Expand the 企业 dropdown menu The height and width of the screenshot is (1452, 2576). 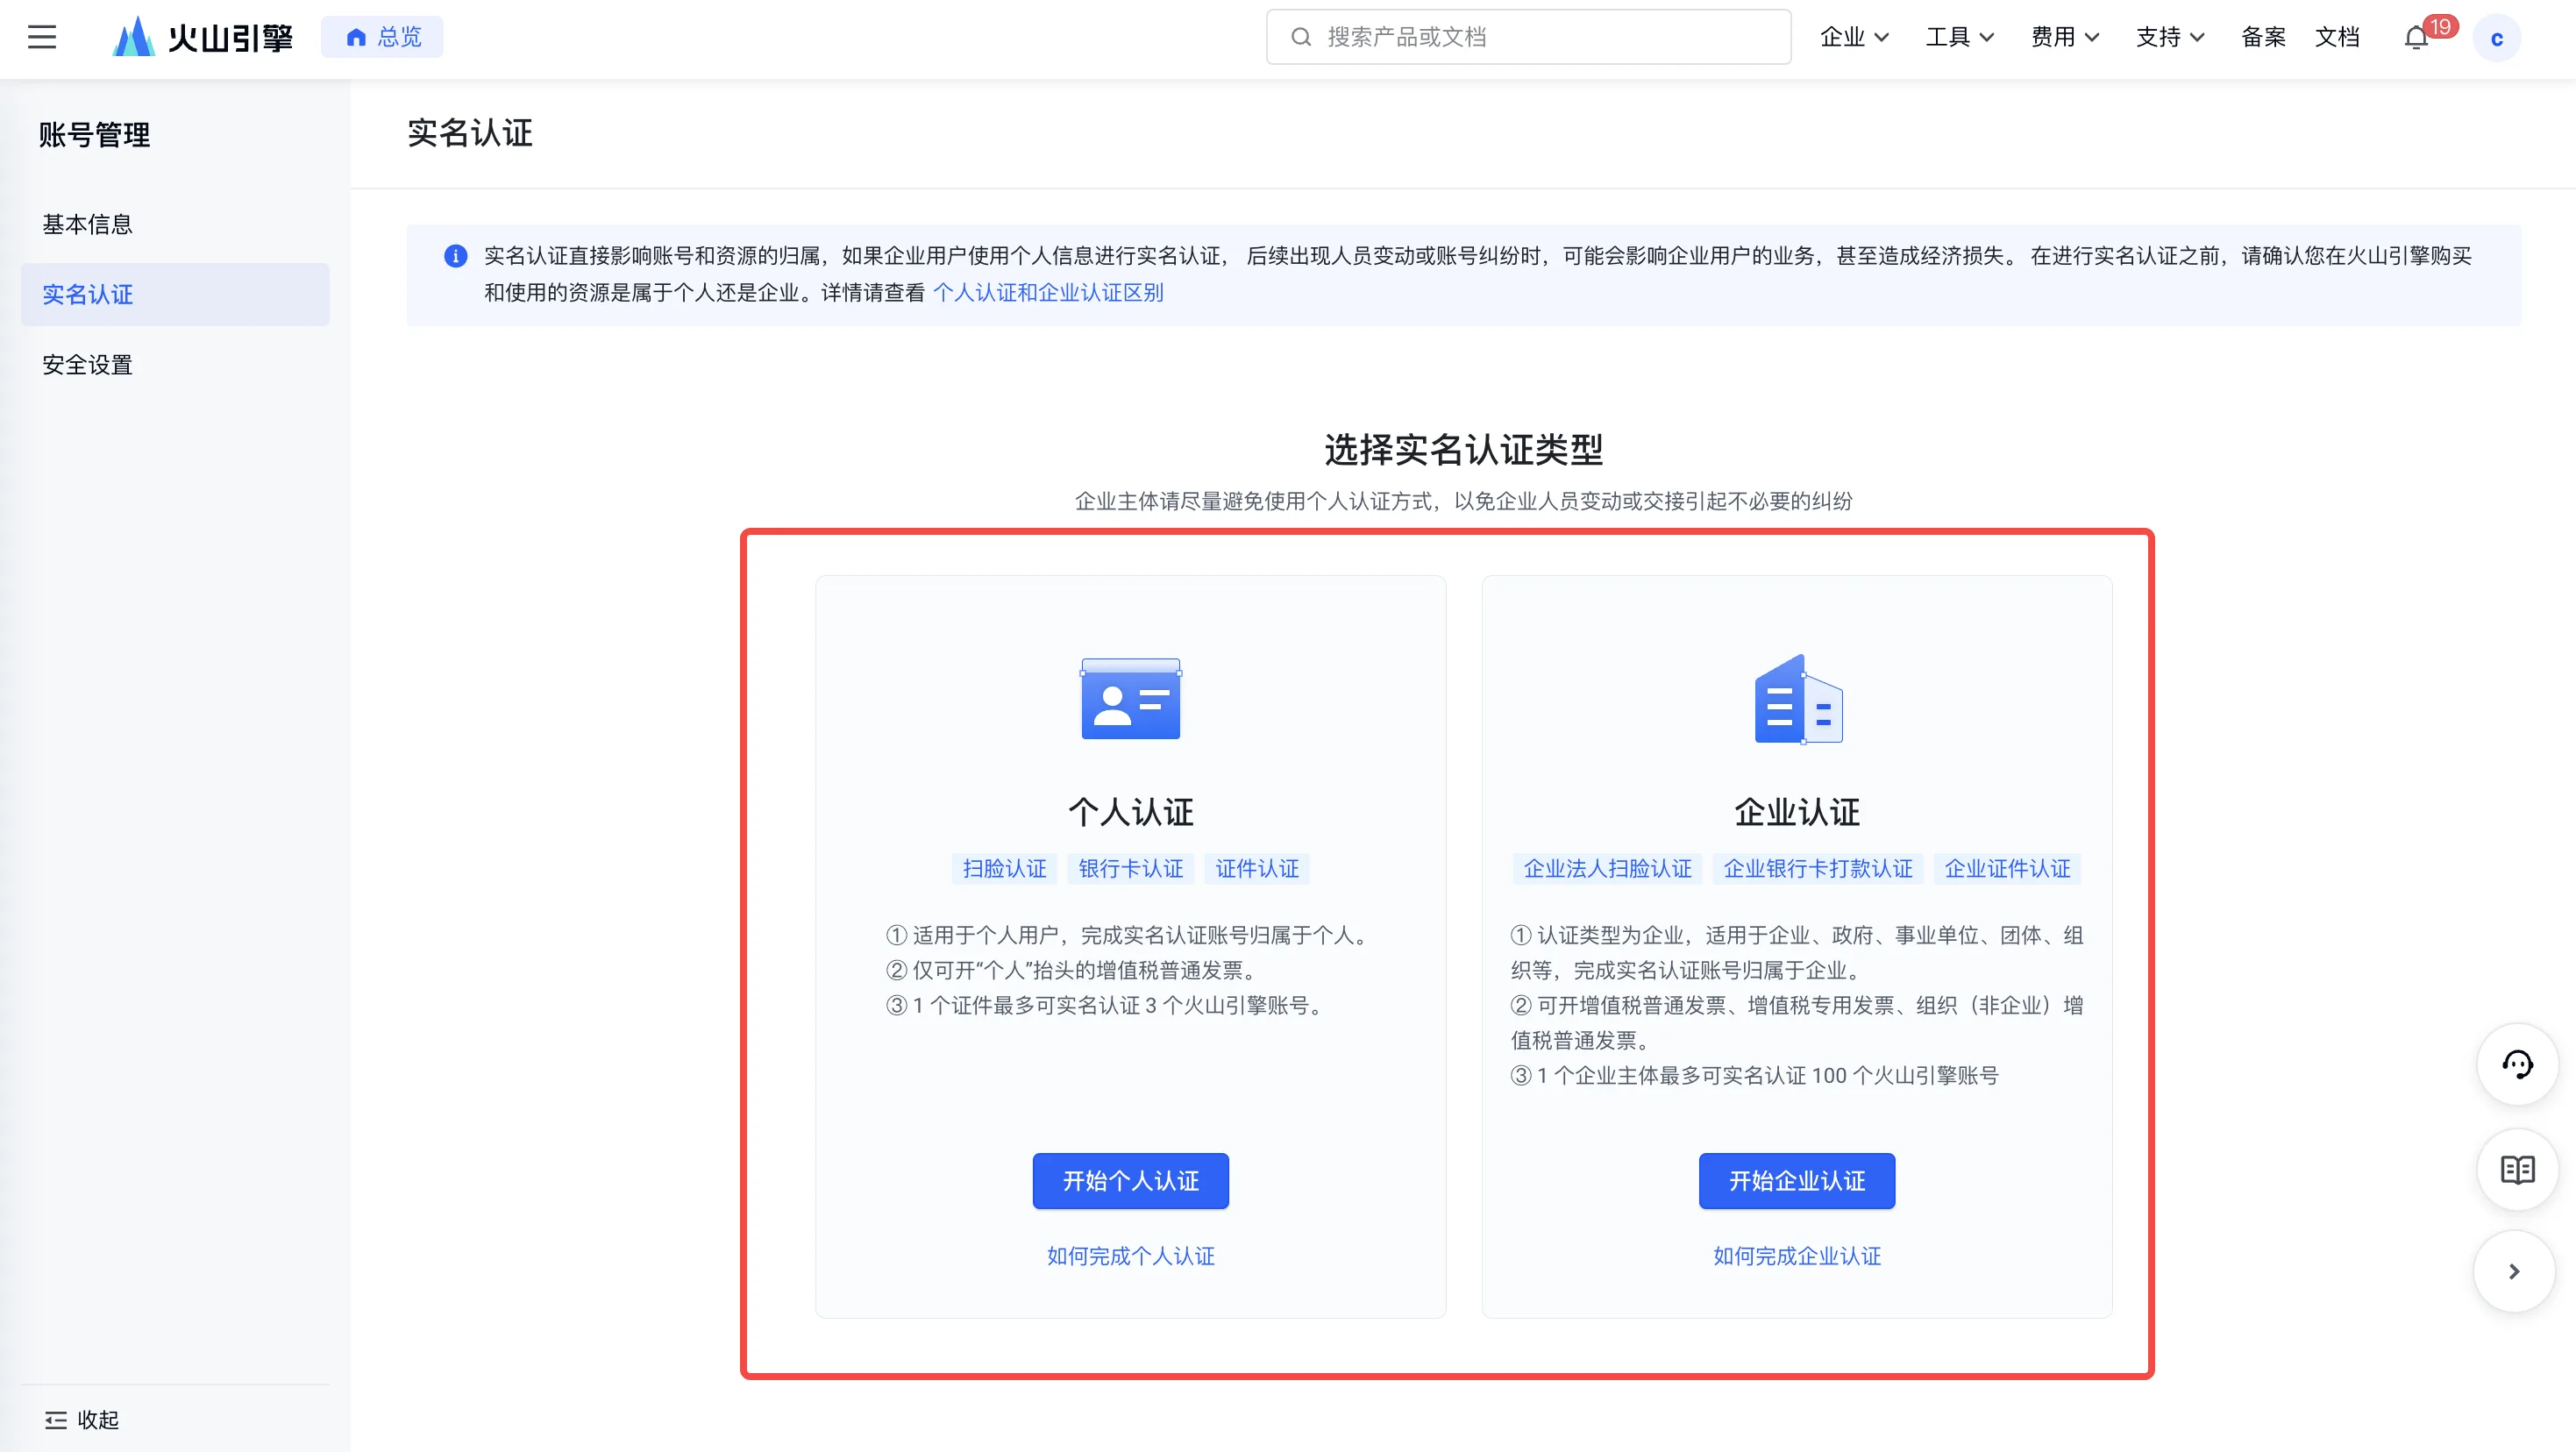click(1854, 37)
